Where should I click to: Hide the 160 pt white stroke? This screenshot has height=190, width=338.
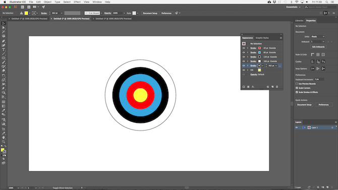(x=244, y=61)
